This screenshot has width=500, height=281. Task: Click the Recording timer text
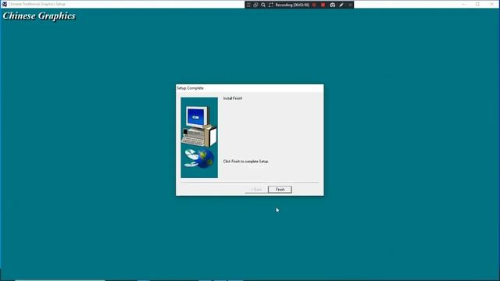292,5
